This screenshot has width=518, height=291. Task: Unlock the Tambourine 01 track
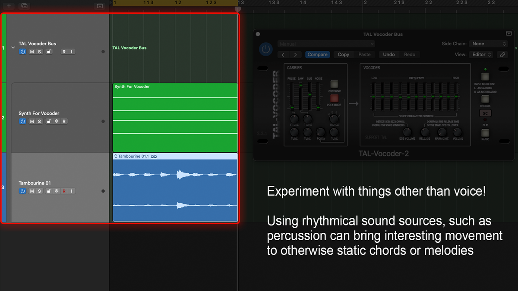pos(49,191)
